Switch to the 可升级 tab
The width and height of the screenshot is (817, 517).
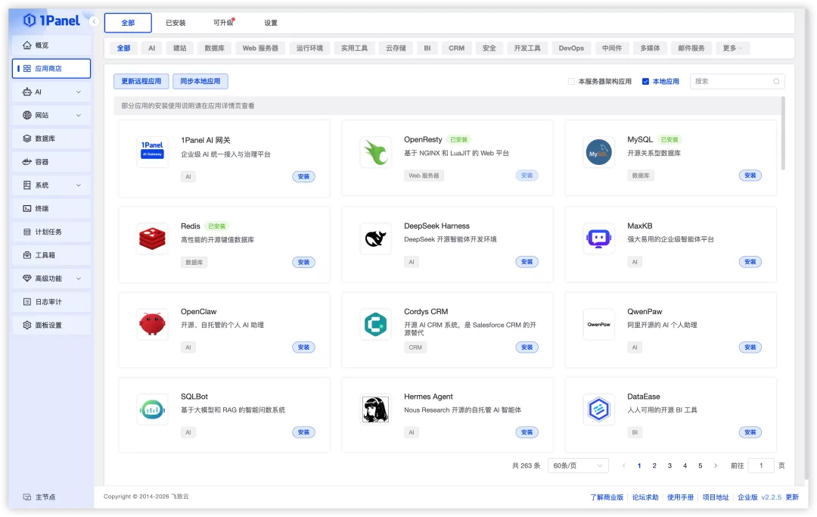tap(223, 23)
